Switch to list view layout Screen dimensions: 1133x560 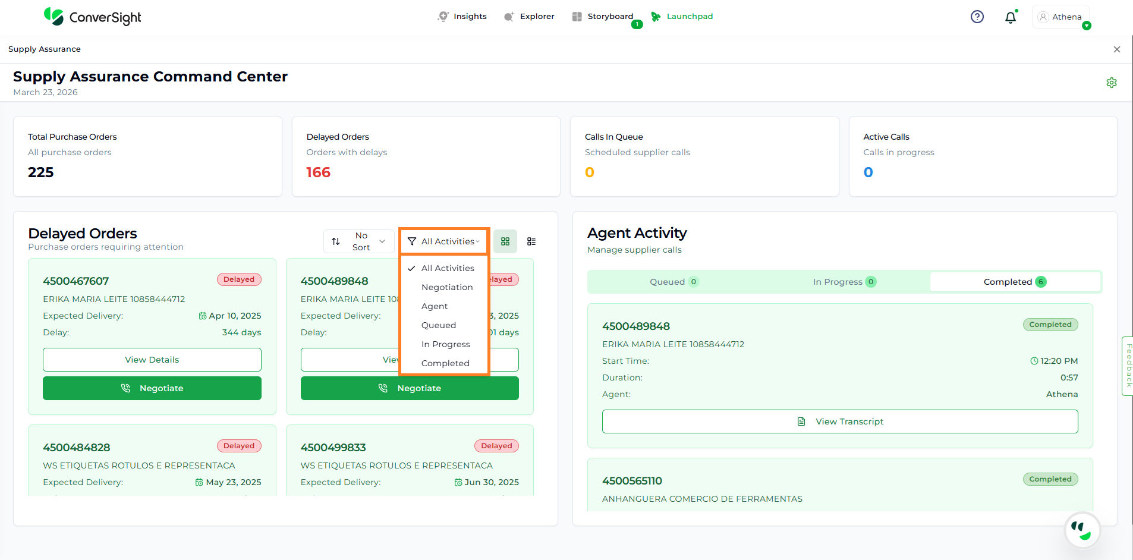coord(531,241)
